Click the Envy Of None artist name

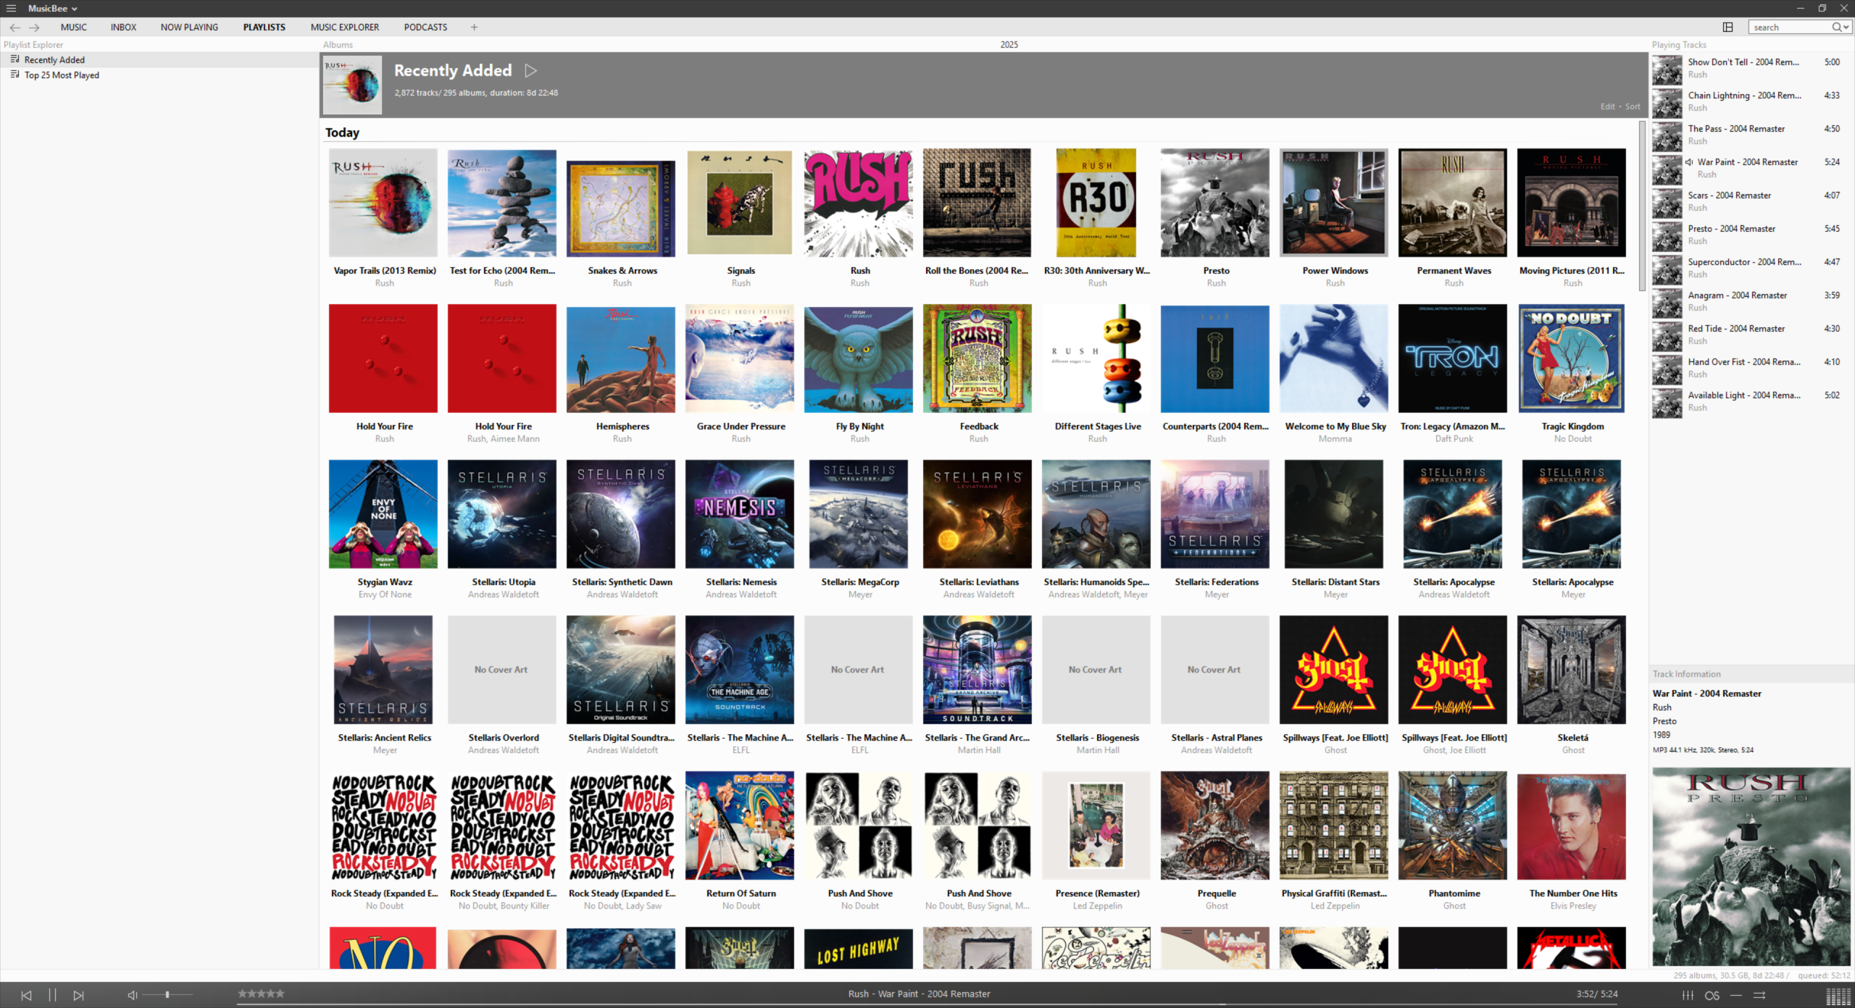[x=385, y=595]
